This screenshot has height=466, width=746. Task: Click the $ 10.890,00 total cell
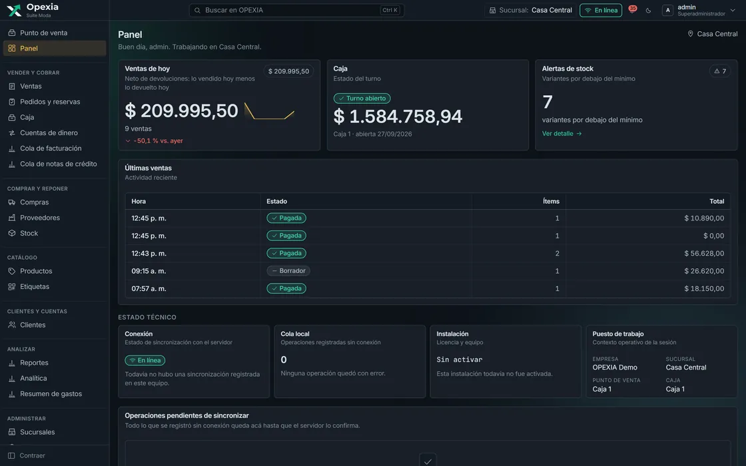point(704,218)
